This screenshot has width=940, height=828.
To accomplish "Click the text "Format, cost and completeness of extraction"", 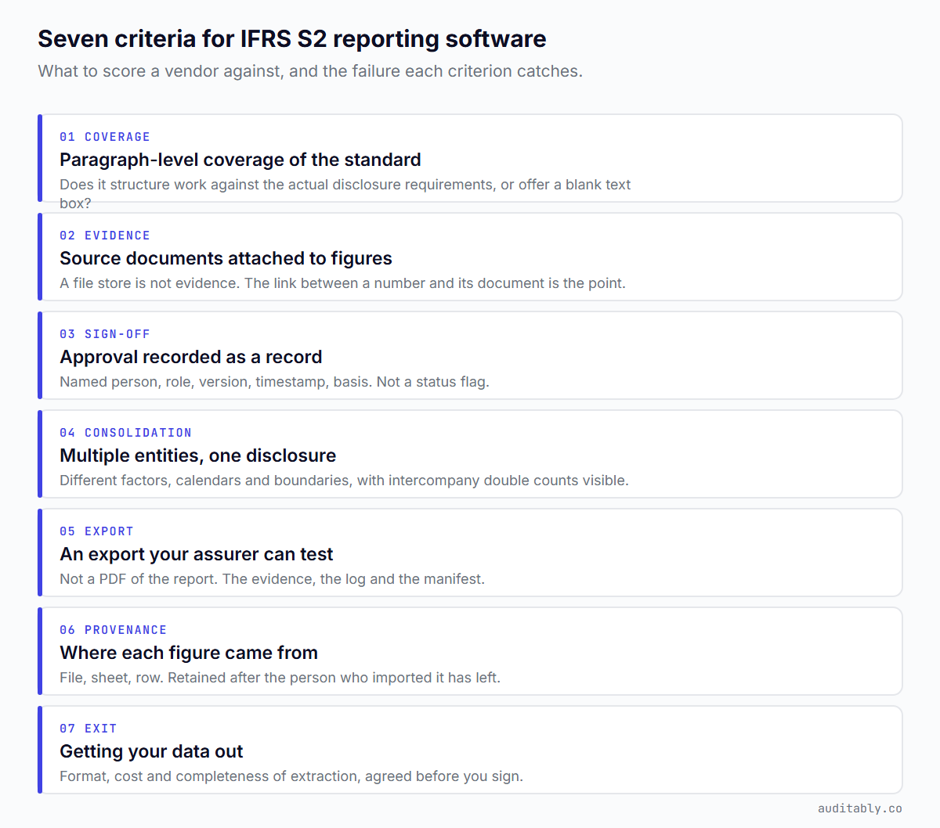I will coord(210,776).
